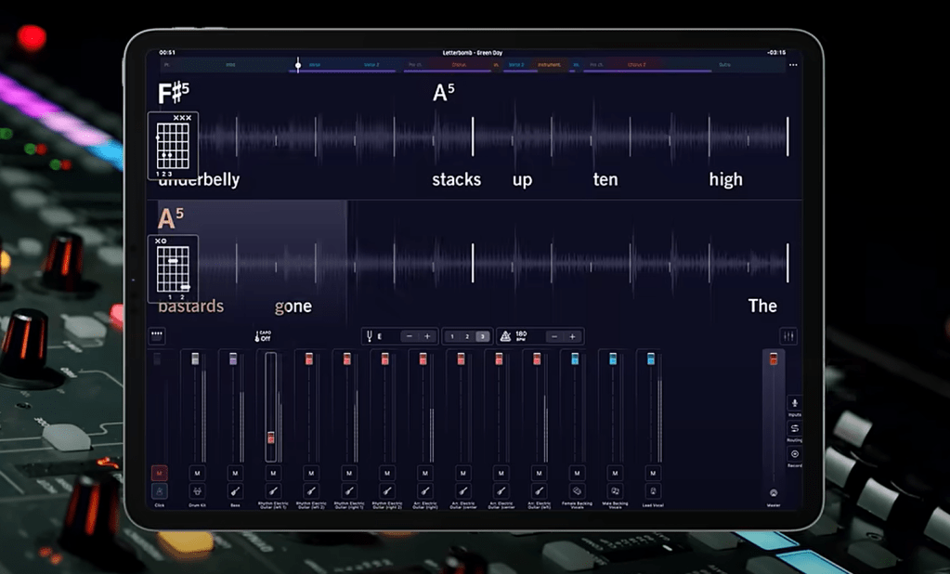The height and width of the screenshot is (574, 950).
Task: Open the mixer settings icon
Action: (x=788, y=336)
